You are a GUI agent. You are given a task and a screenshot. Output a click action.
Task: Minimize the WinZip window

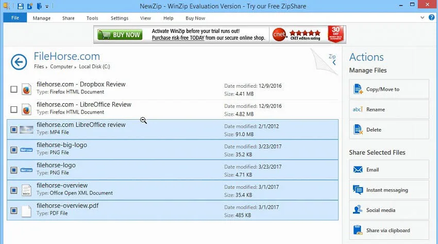[401, 5]
